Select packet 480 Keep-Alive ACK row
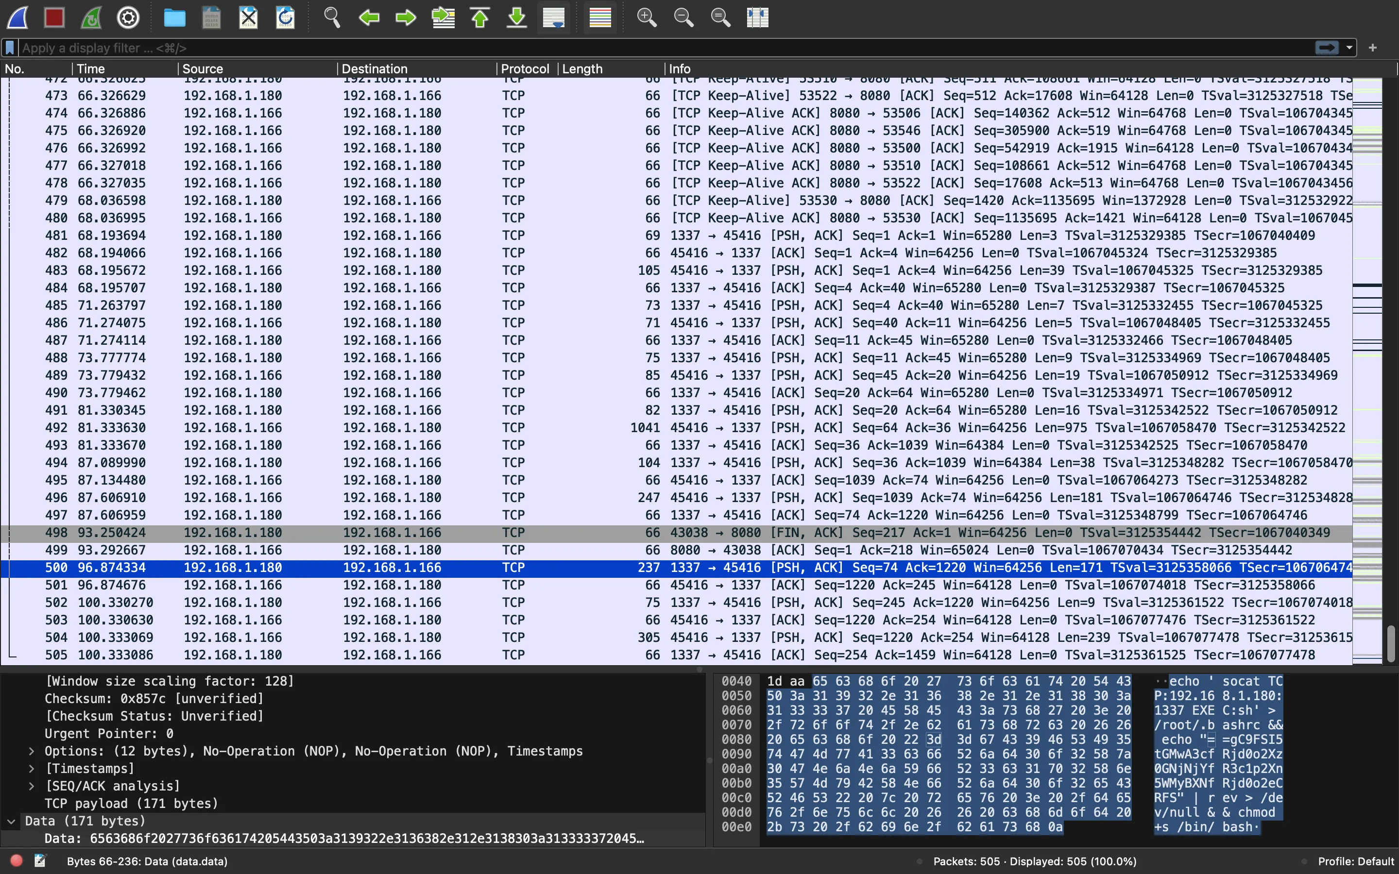 pyautogui.click(x=676, y=218)
